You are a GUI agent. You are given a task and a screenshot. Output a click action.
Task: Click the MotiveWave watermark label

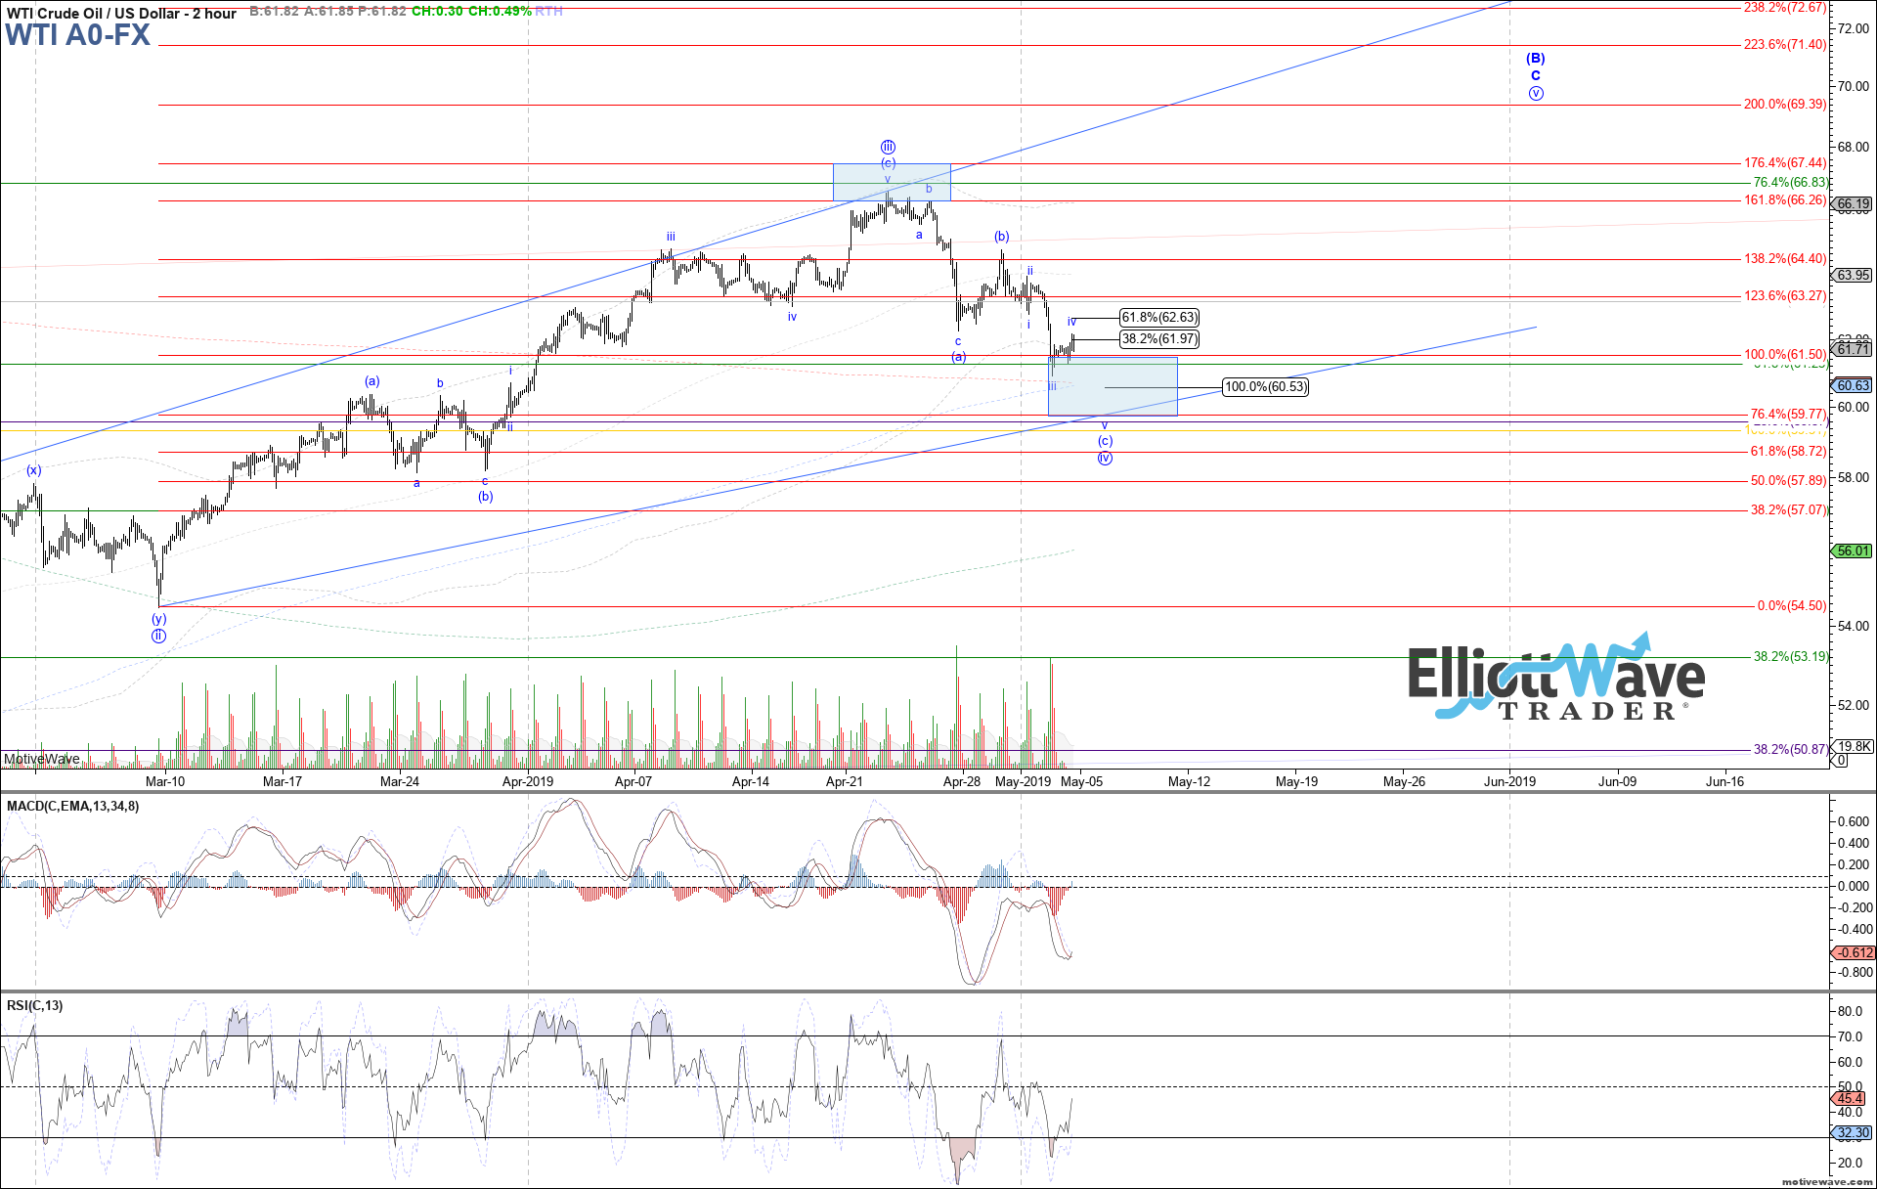click(x=42, y=759)
